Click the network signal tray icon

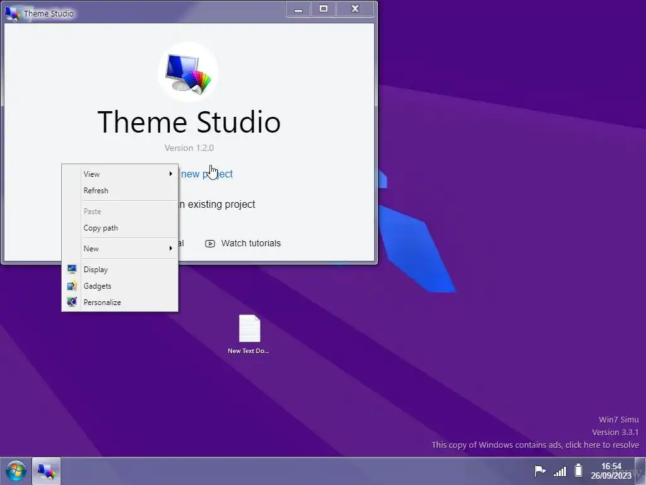[x=560, y=471]
